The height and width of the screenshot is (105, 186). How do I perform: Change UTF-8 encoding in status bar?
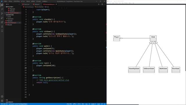[x=79, y=104]
